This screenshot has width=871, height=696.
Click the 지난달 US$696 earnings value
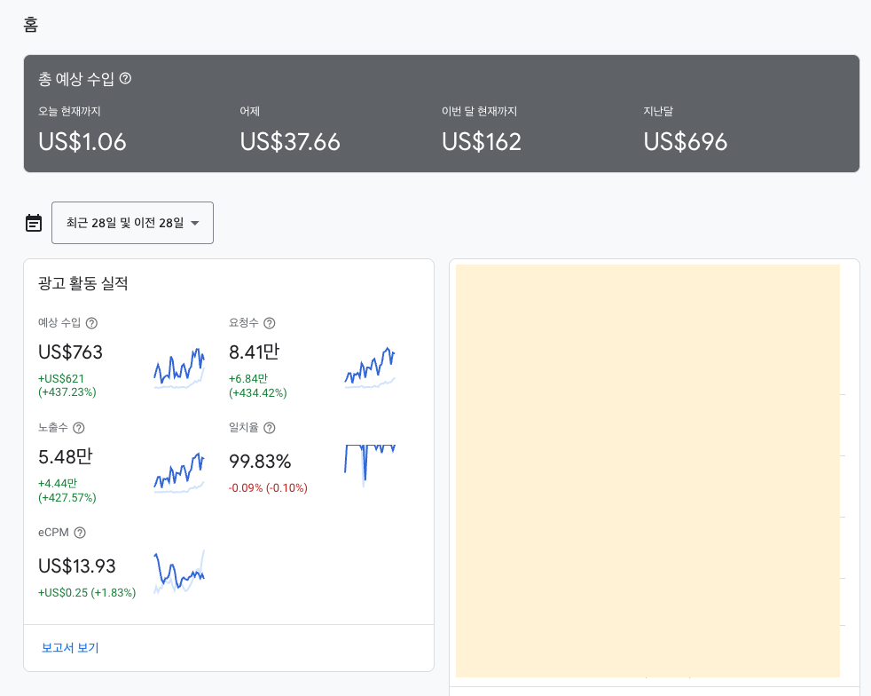[x=686, y=142]
